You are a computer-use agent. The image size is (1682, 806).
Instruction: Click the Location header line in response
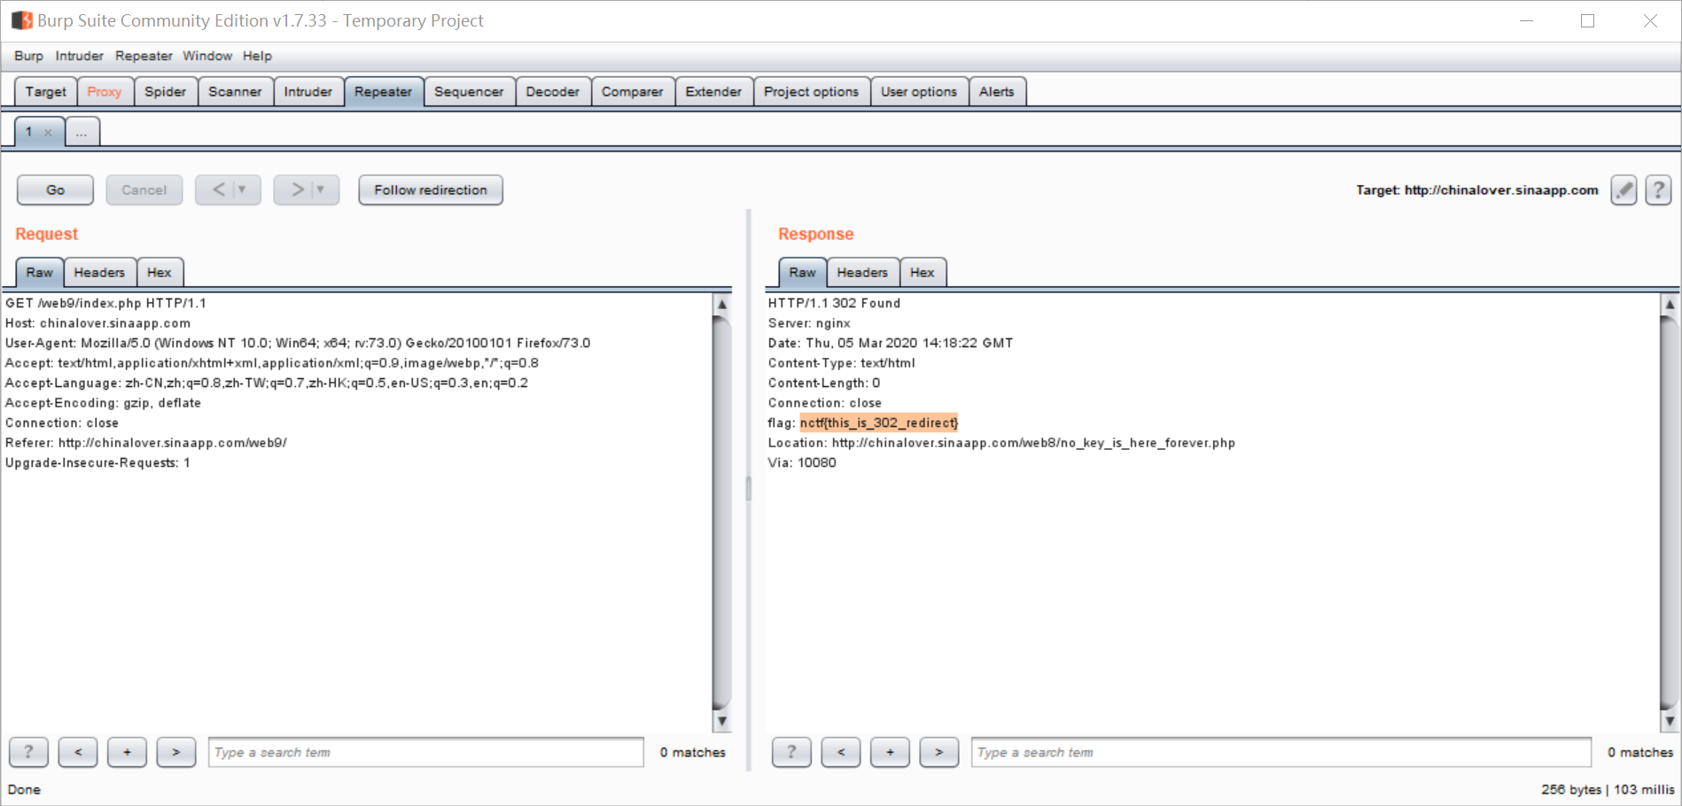pos(1001,443)
